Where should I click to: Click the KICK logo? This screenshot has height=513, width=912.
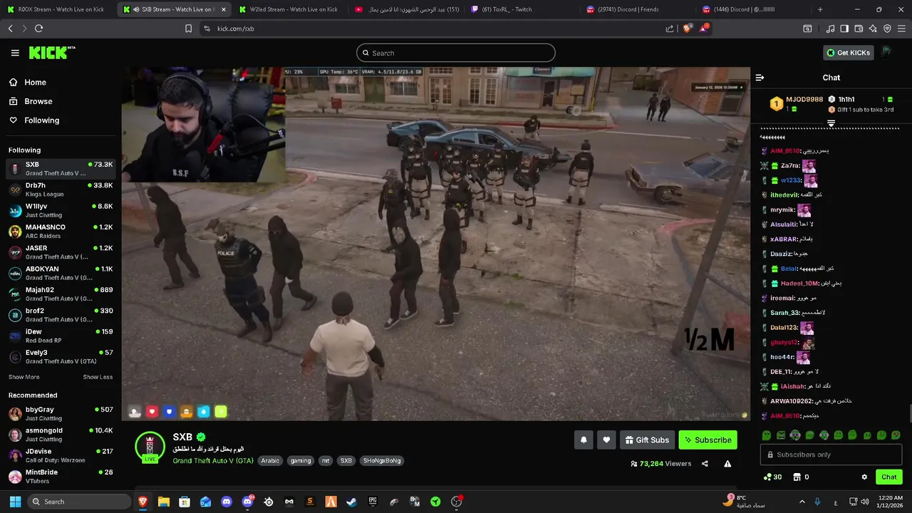click(x=51, y=53)
